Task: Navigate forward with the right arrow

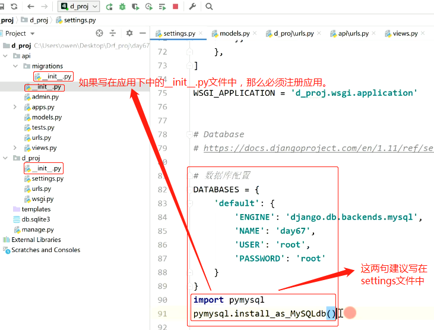Action: [45, 7]
